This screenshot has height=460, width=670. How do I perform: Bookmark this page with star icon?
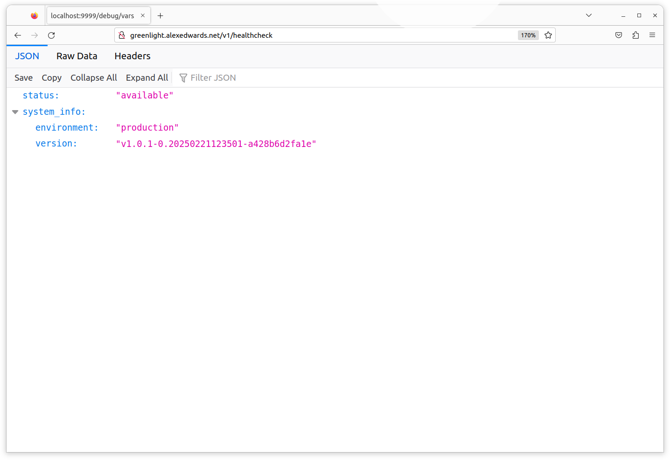pos(548,35)
